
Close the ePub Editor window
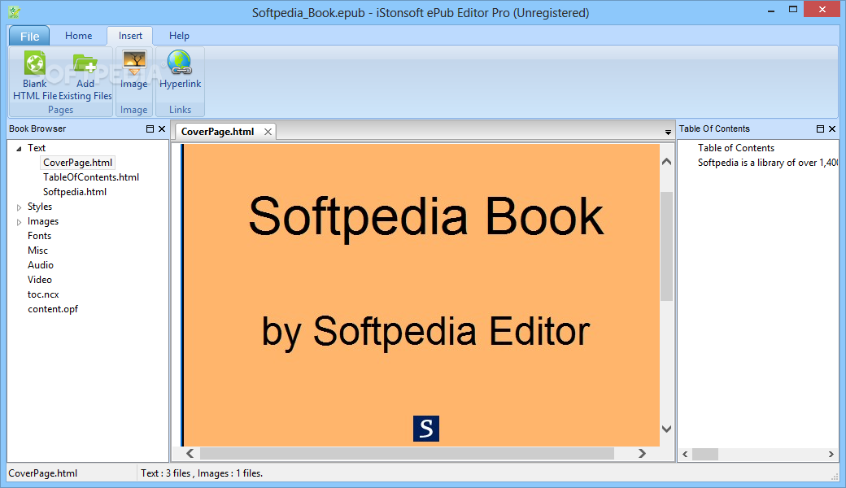pyautogui.click(x=822, y=9)
